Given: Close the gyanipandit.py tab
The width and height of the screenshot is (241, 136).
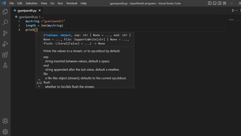Looking at the screenshot, I should pos(40,11).
